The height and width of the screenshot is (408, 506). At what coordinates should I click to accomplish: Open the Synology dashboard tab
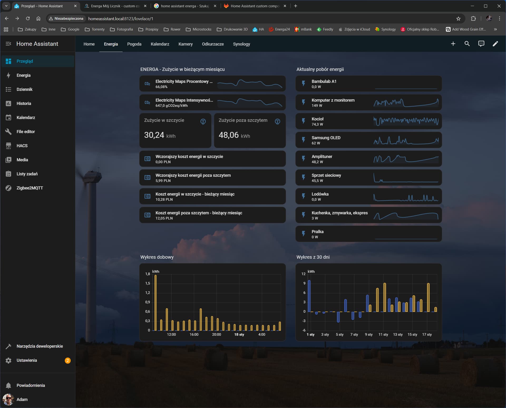coord(241,44)
